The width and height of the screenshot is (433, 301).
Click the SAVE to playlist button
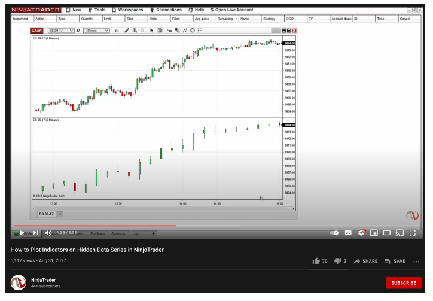click(x=395, y=261)
